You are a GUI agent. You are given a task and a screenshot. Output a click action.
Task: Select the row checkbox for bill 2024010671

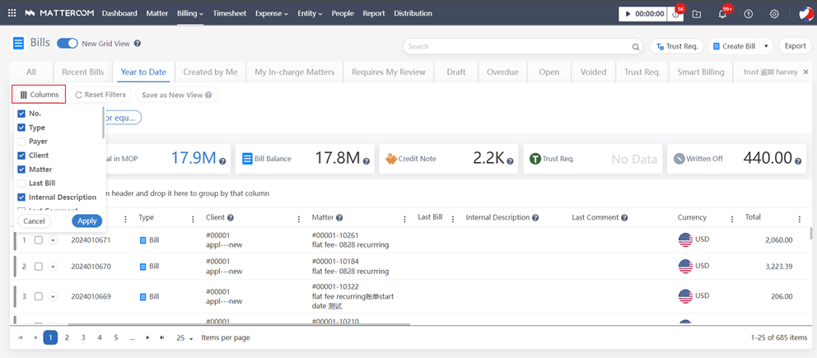tap(38, 240)
